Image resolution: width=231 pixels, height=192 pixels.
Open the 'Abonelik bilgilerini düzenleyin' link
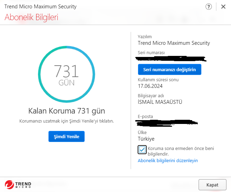coord(168,161)
